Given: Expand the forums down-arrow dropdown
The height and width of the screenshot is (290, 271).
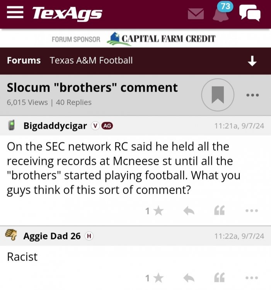Looking at the screenshot, I should pos(252,61).
